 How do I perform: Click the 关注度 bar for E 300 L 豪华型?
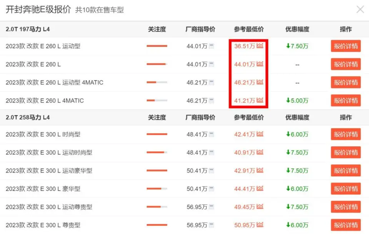coord(157,189)
